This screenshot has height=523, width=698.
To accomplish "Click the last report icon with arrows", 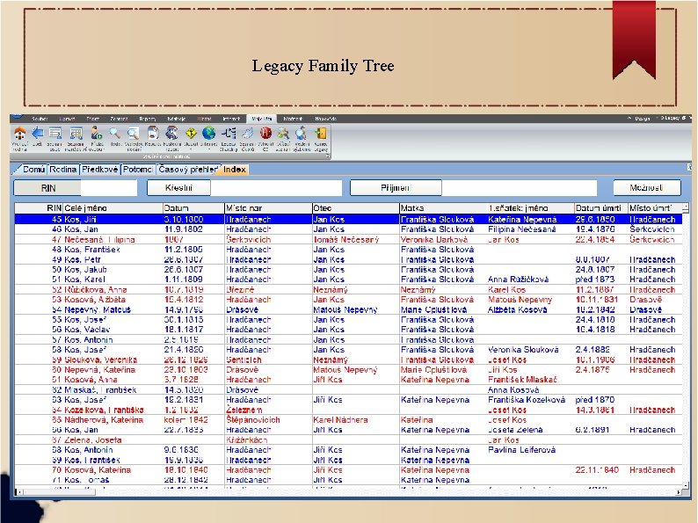I will [171, 133].
